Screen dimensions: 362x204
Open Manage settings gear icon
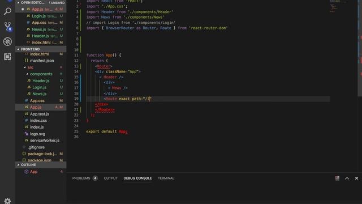[x=7, y=201]
